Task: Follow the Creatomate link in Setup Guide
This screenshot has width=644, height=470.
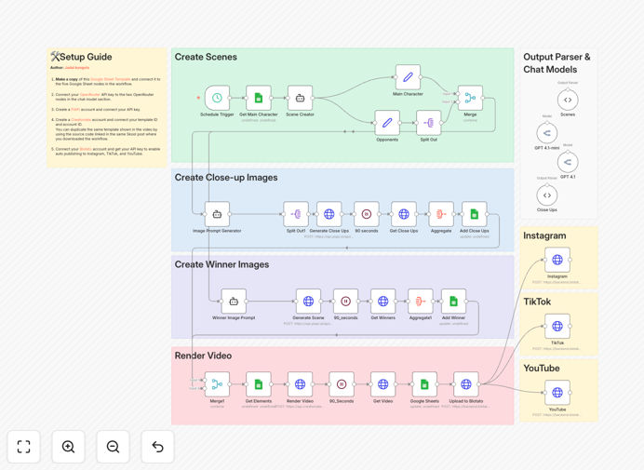Action: click(x=81, y=119)
